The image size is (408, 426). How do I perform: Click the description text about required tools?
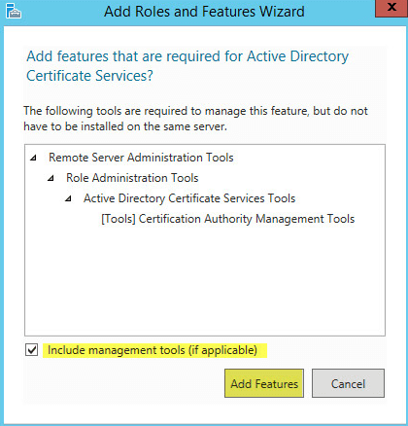pos(195,119)
